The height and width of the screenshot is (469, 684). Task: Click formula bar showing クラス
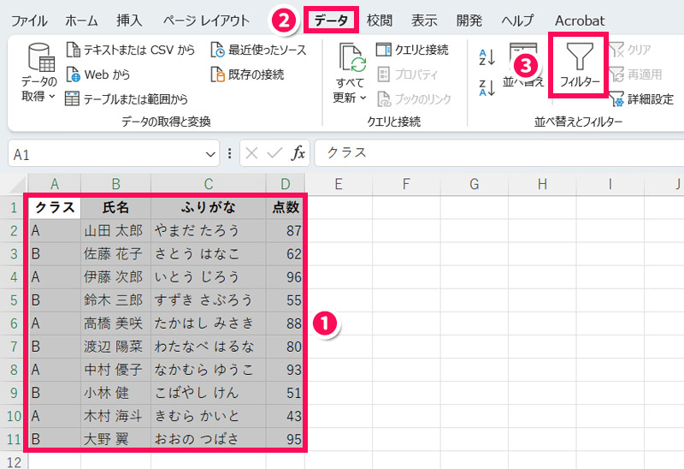pyautogui.click(x=499, y=153)
